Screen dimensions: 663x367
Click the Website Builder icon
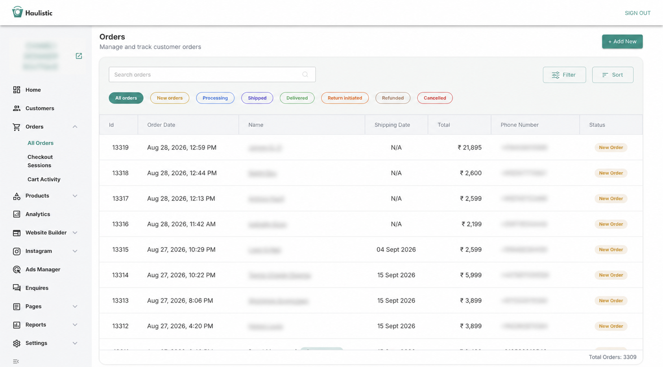(x=17, y=233)
